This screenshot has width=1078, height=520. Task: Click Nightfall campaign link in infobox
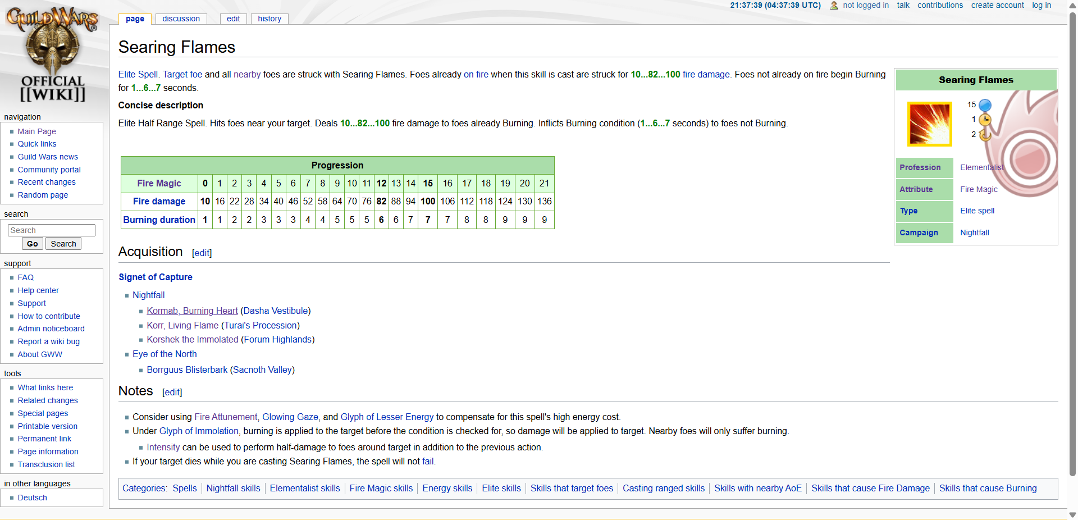tap(975, 232)
